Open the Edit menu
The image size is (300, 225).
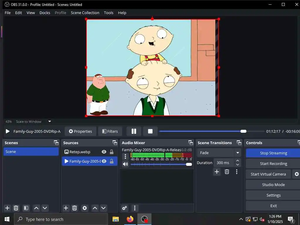coord(18,13)
